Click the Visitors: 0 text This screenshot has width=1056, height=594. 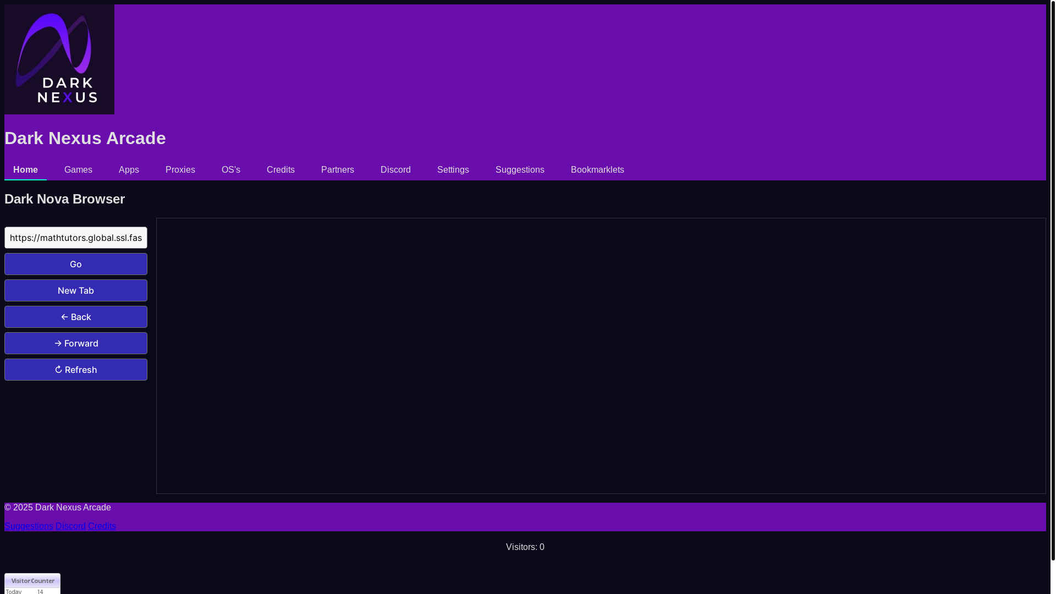525,547
